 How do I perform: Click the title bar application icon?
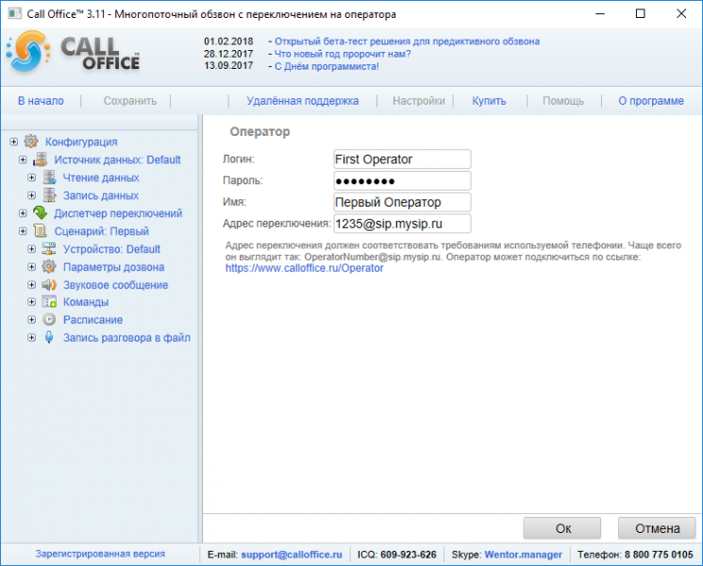(x=14, y=13)
